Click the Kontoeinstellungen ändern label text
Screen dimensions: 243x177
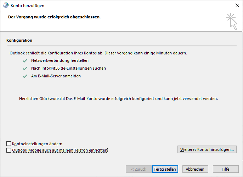[x=37, y=144]
